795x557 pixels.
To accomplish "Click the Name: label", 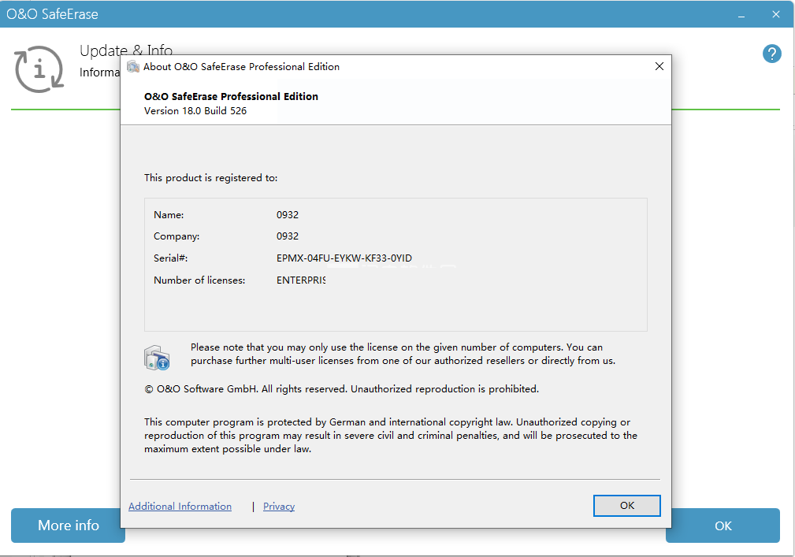I will click(169, 215).
